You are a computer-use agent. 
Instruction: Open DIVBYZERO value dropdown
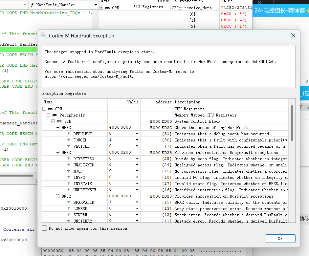[x=137, y=159]
